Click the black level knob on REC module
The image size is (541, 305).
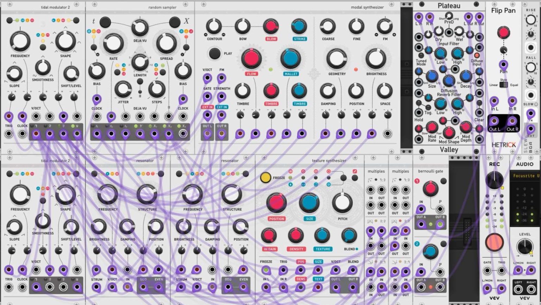point(494,180)
